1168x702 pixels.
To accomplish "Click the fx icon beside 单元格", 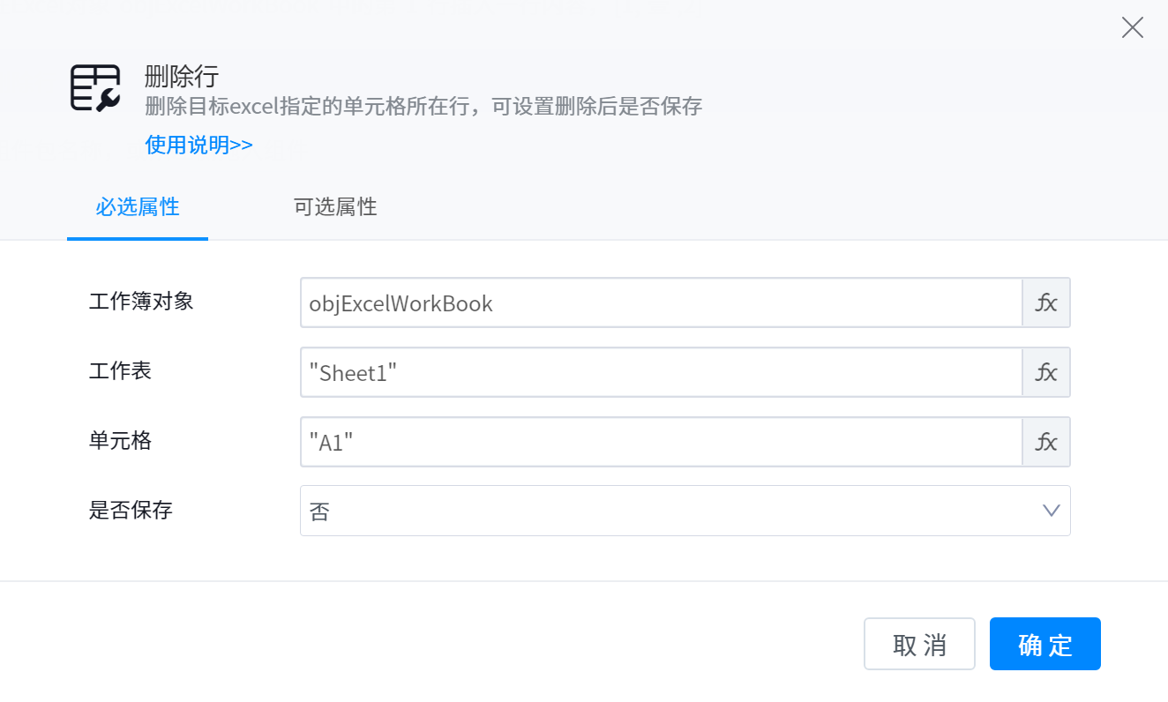I will coord(1046,441).
